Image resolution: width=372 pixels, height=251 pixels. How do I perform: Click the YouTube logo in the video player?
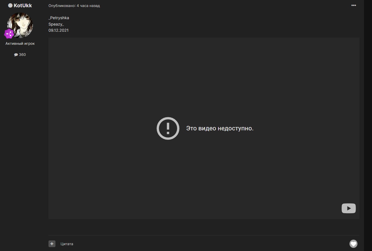tap(349, 208)
